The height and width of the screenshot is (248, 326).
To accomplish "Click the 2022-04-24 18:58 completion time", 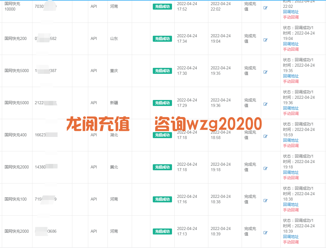I will (221, 135).
